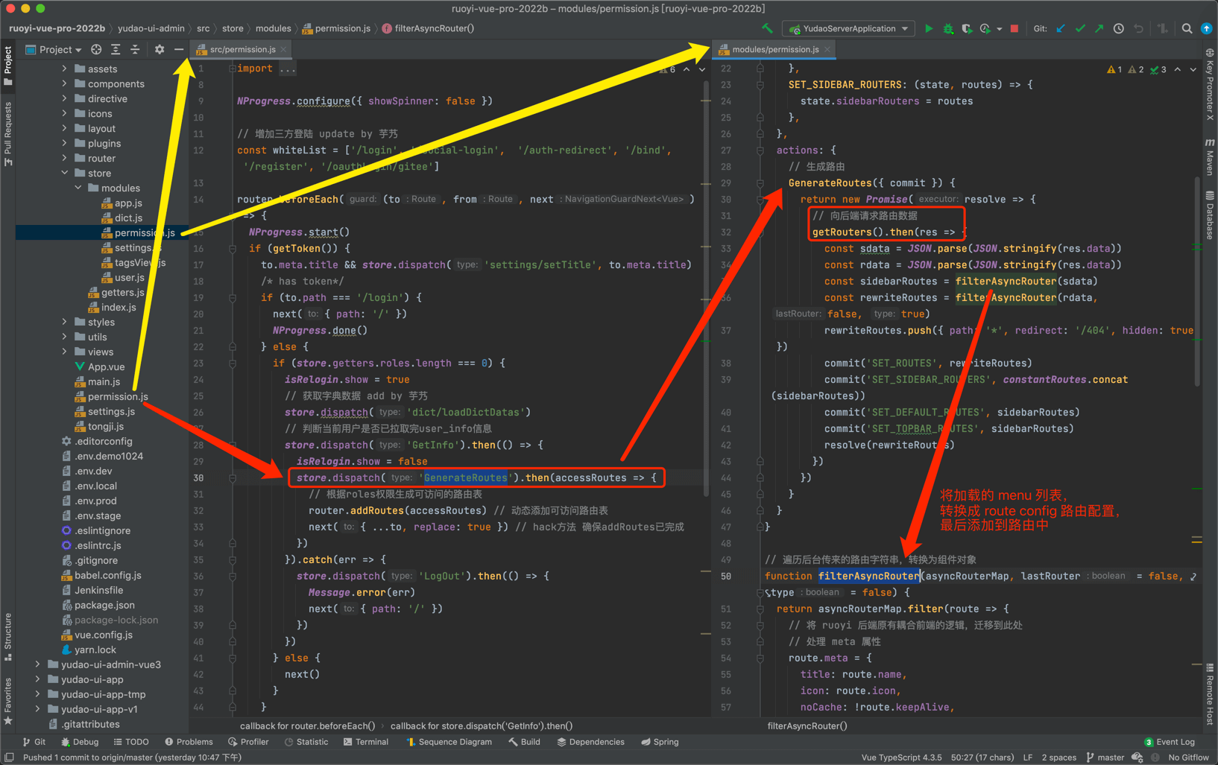This screenshot has width=1218, height=765.
Task: Stop the running application with red square
Action: tap(1014, 29)
